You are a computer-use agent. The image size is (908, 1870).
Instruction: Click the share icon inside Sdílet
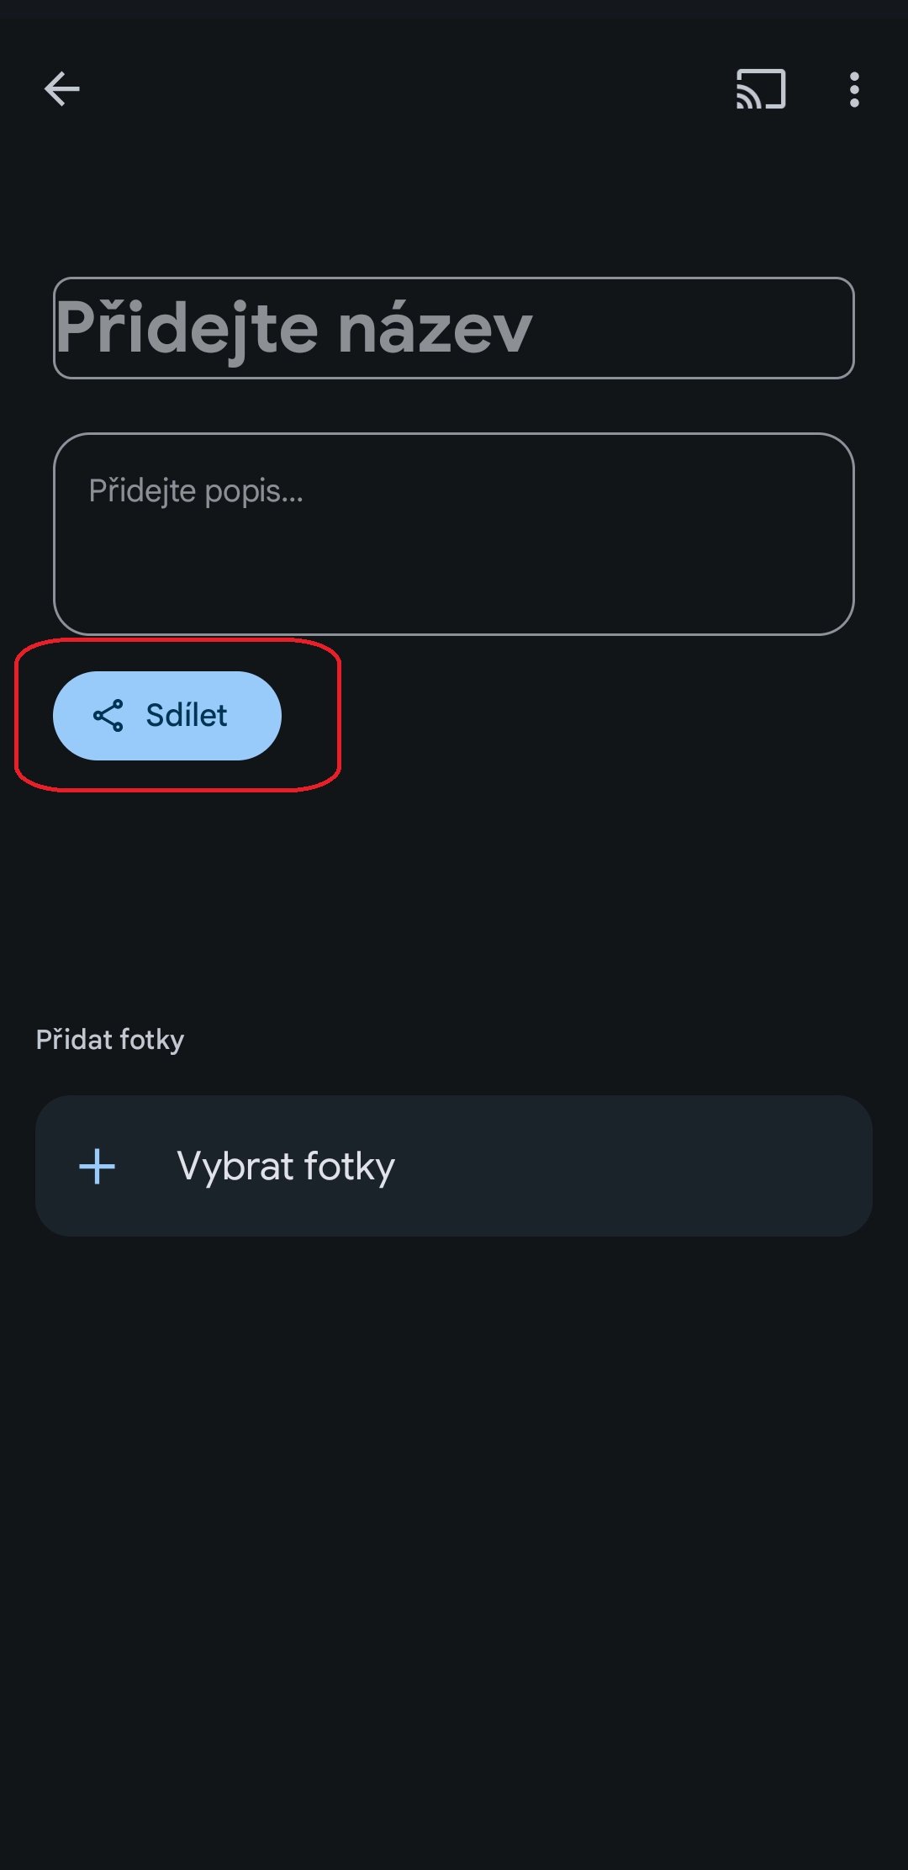(108, 716)
